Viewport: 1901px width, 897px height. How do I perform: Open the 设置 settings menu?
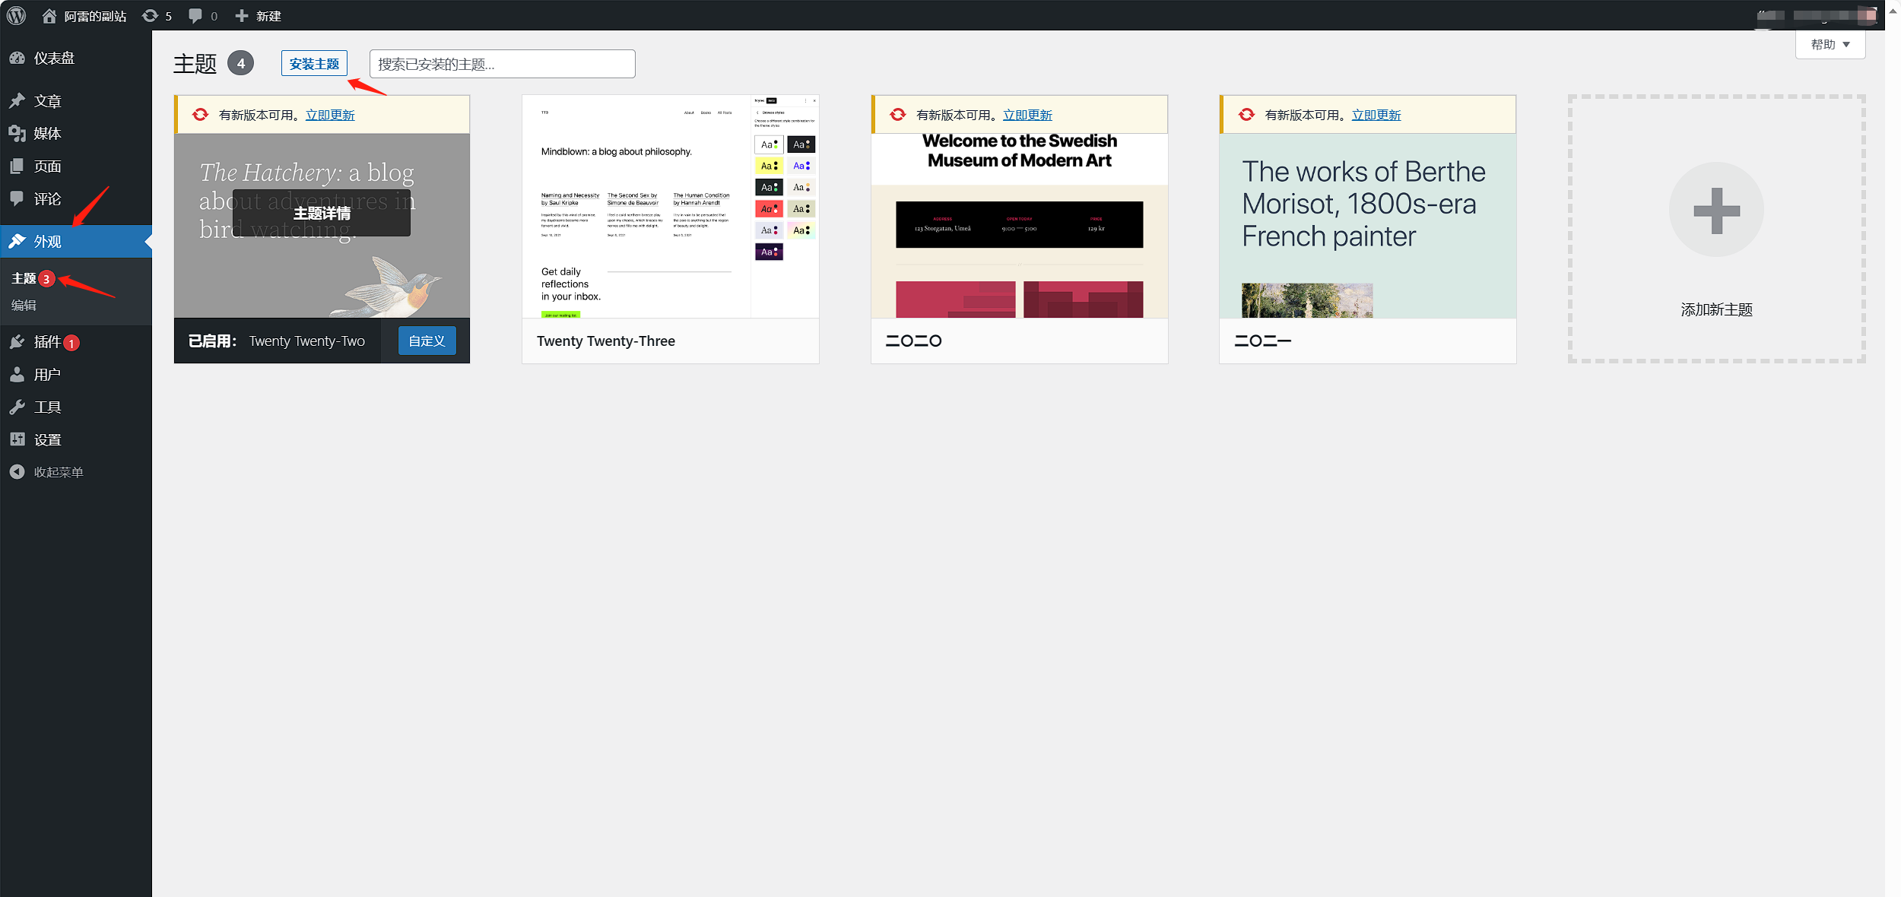click(x=47, y=440)
